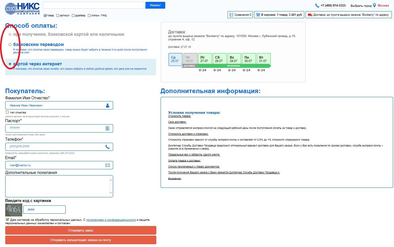This screenshot has height=247, width=394.
Task: Expand После получения Вашего заказа section
Action: pyautogui.click(x=224, y=172)
